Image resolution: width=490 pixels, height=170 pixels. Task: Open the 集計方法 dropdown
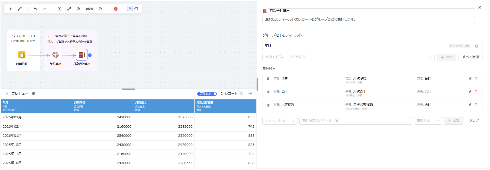click(428, 121)
